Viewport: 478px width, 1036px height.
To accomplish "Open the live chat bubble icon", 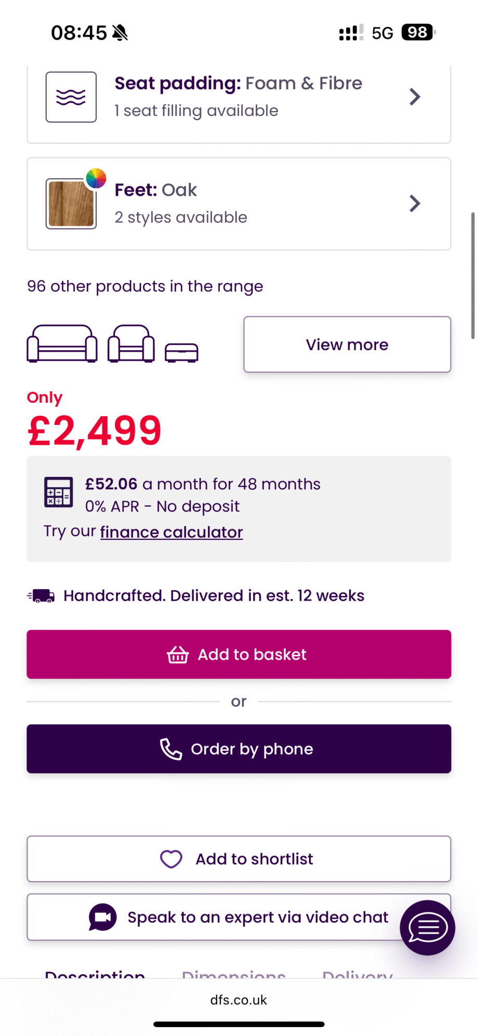I will click(427, 927).
